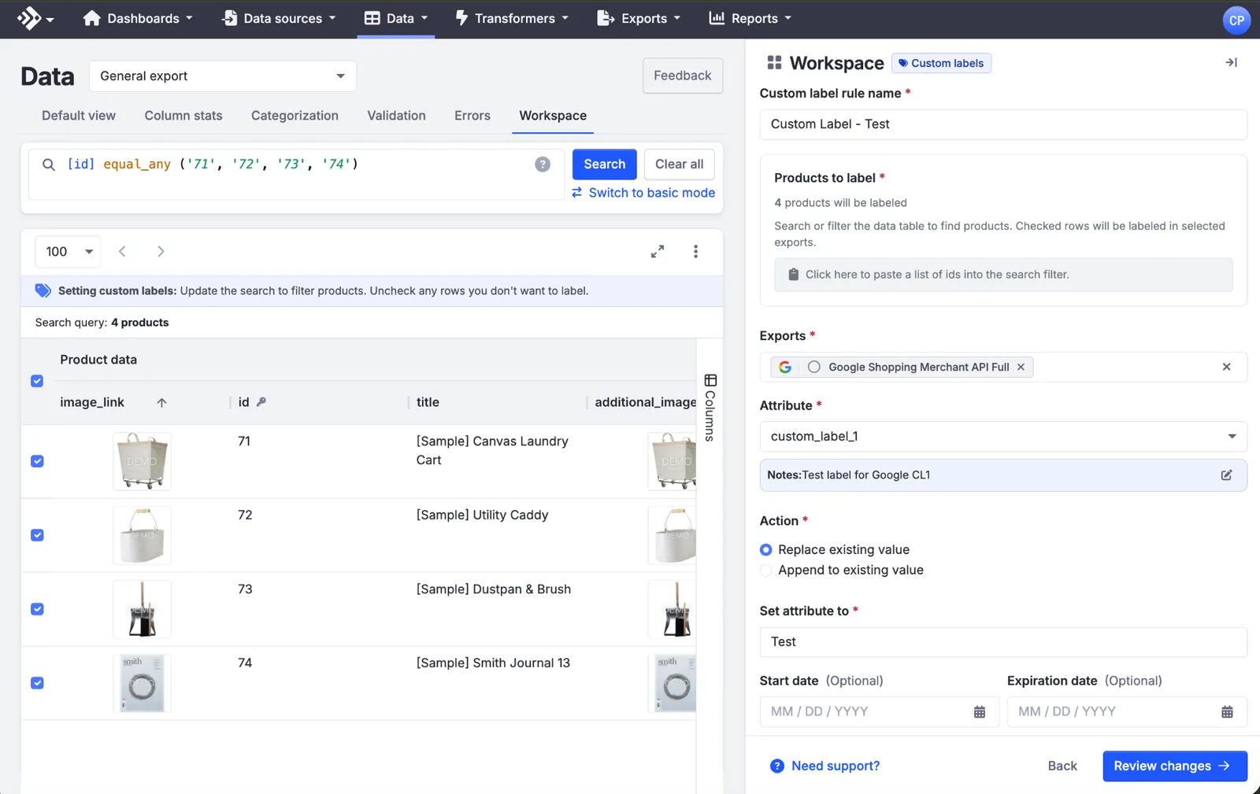The height and width of the screenshot is (794, 1260).
Task: Click the Review changes button
Action: coord(1174,766)
